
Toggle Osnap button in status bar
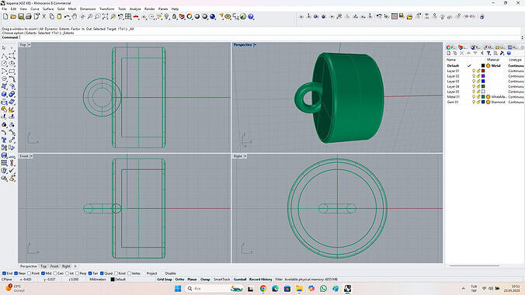point(205,279)
